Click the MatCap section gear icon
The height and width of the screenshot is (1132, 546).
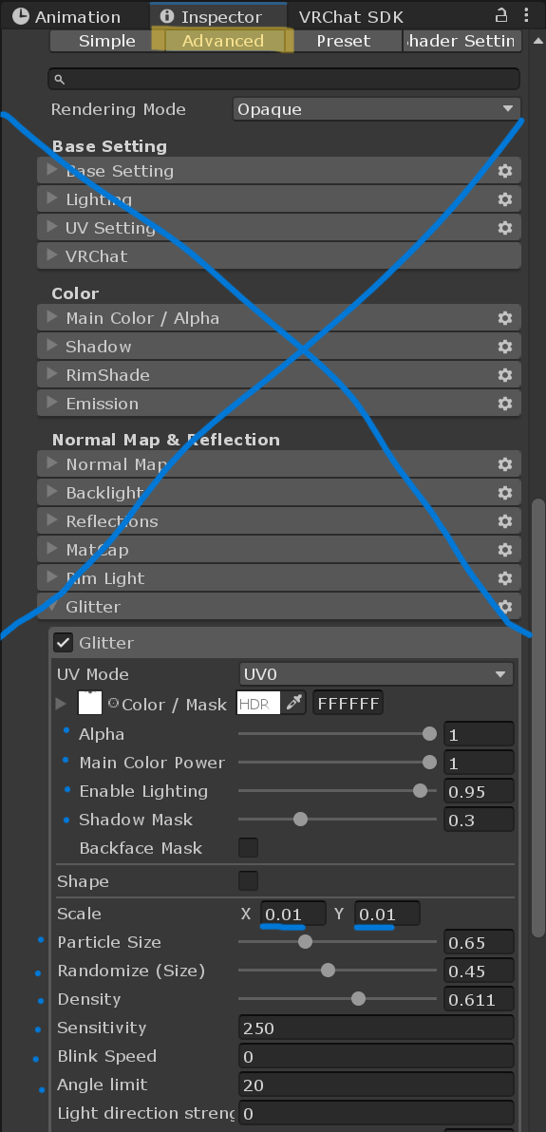tap(505, 550)
